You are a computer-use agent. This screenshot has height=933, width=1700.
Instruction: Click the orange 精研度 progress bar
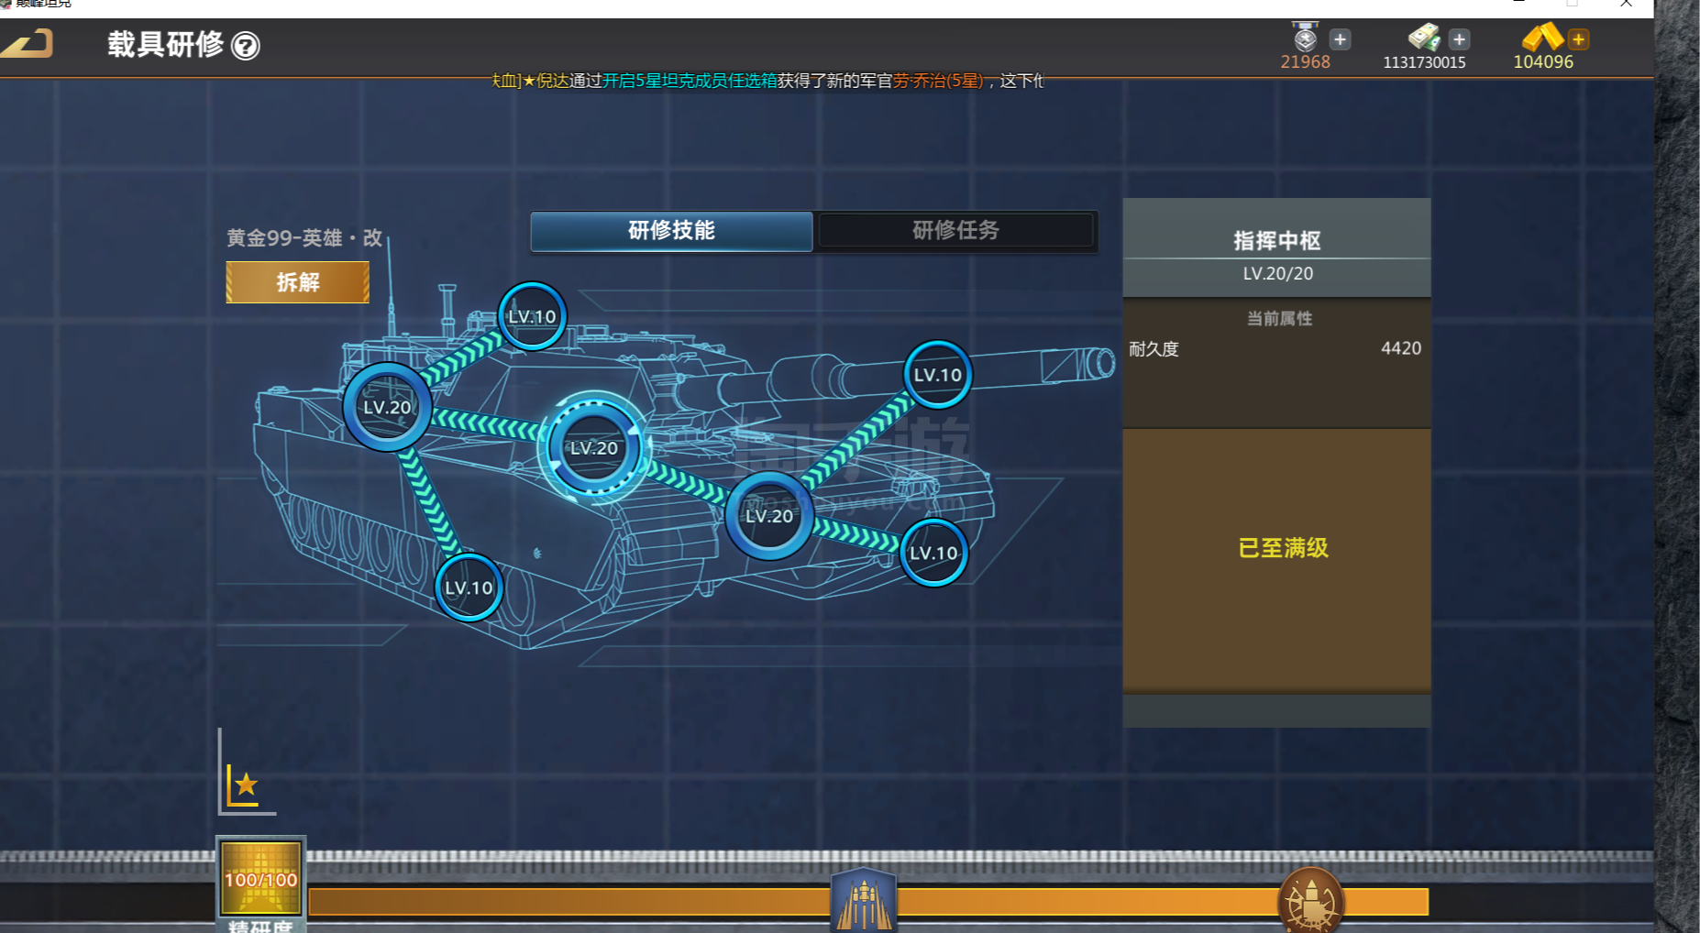(x=569, y=902)
